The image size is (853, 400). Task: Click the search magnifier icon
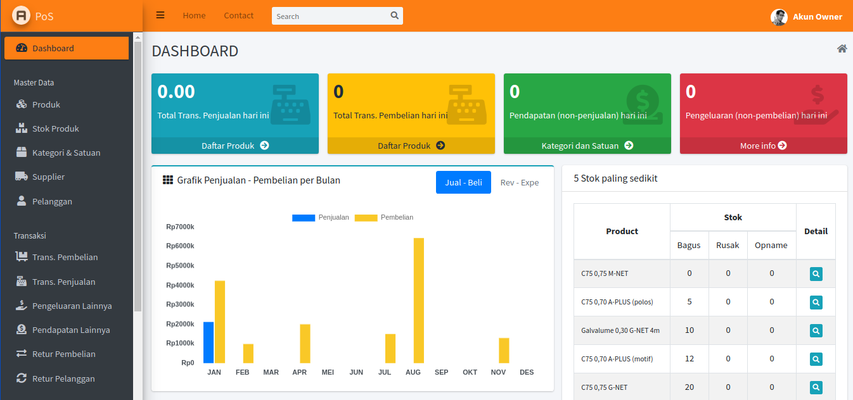point(395,16)
